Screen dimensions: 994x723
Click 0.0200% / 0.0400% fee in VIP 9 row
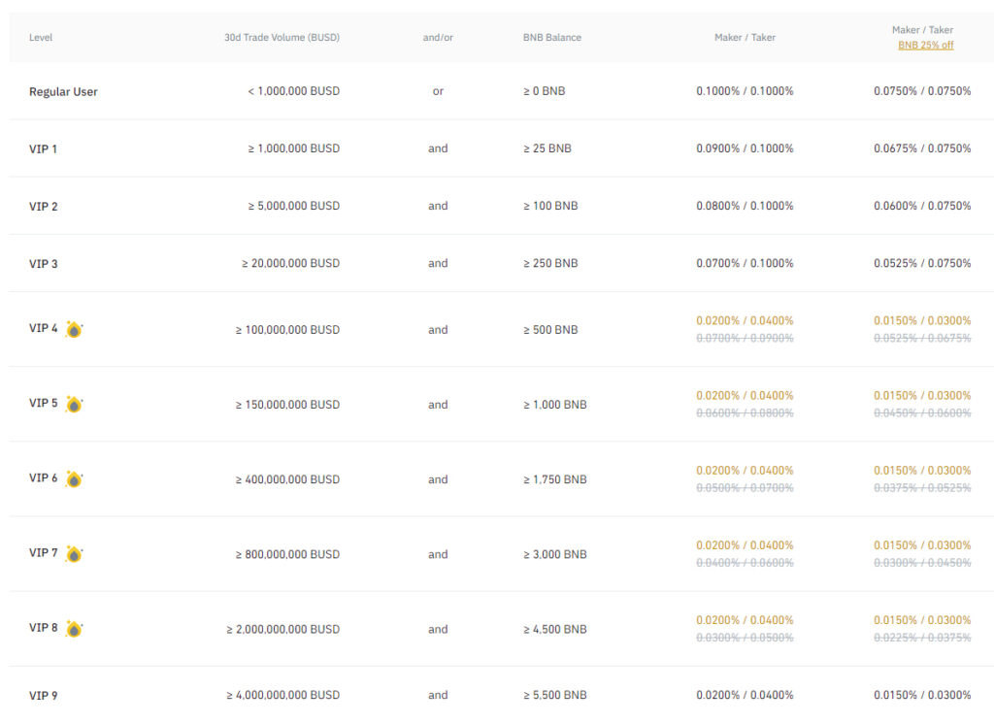click(745, 695)
